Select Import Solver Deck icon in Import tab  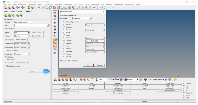(x=10, y=16)
